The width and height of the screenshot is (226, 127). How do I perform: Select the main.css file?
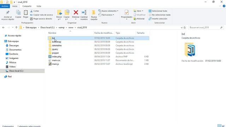pos(99,60)
